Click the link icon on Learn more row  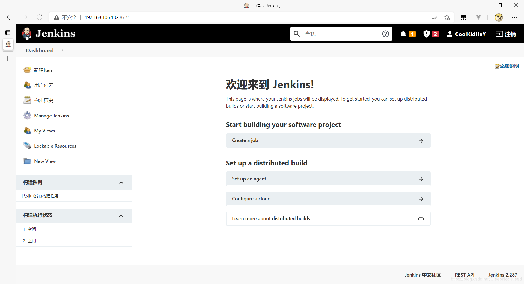(421, 219)
